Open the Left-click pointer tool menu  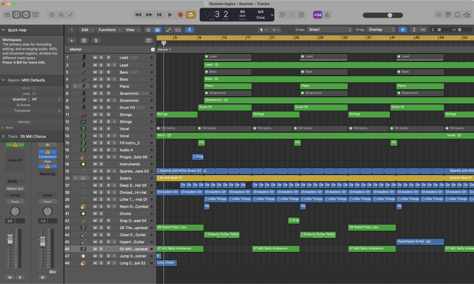click(x=263, y=30)
